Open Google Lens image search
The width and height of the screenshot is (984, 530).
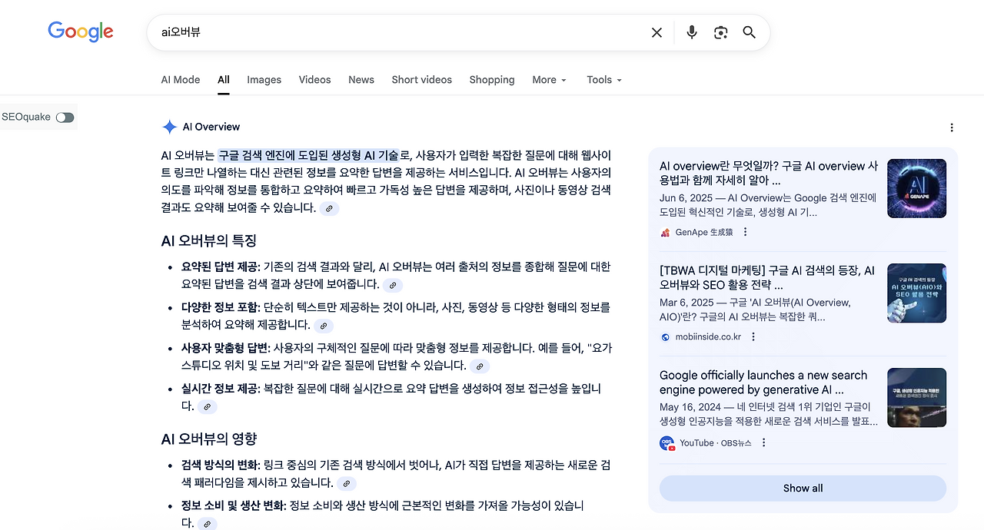(720, 32)
